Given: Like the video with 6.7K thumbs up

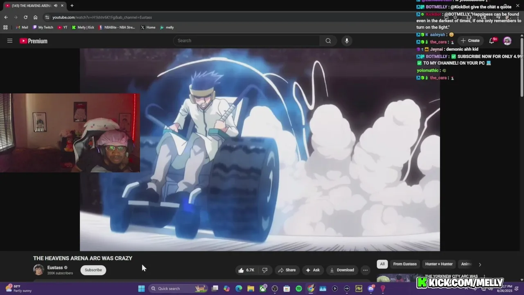Looking at the screenshot, I should [246, 270].
